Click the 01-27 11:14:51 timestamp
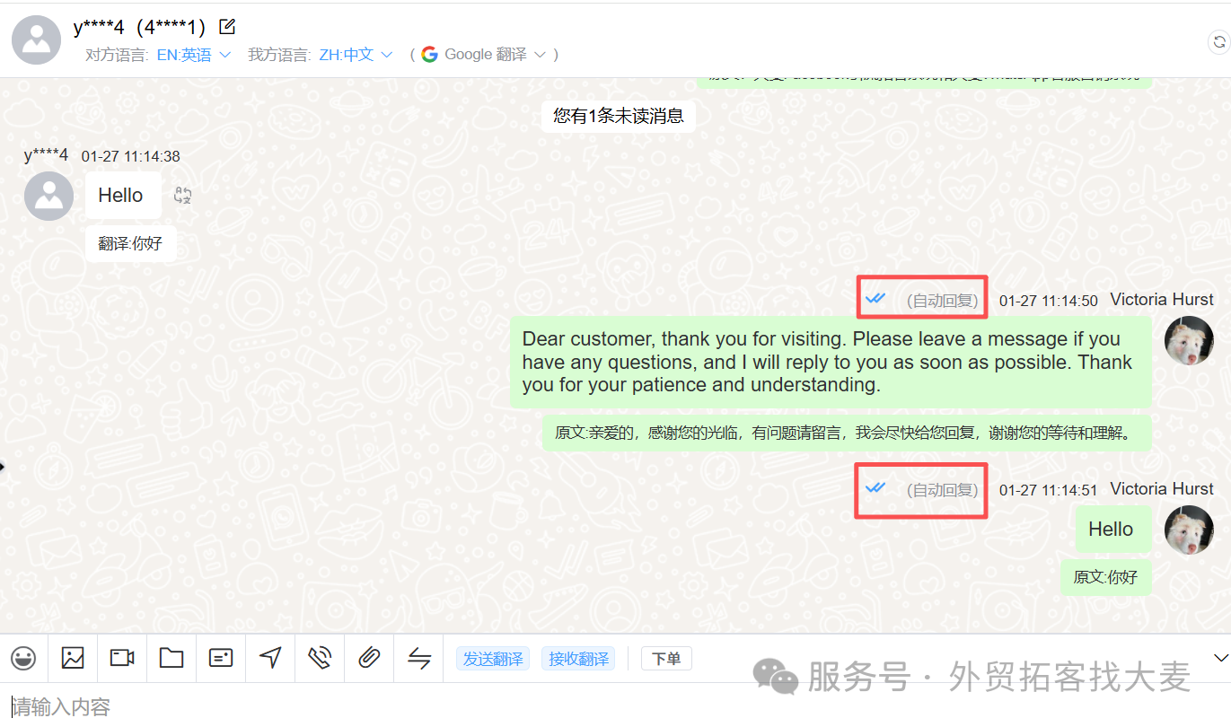This screenshot has width=1231, height=727. click(x=1048, y=490)
